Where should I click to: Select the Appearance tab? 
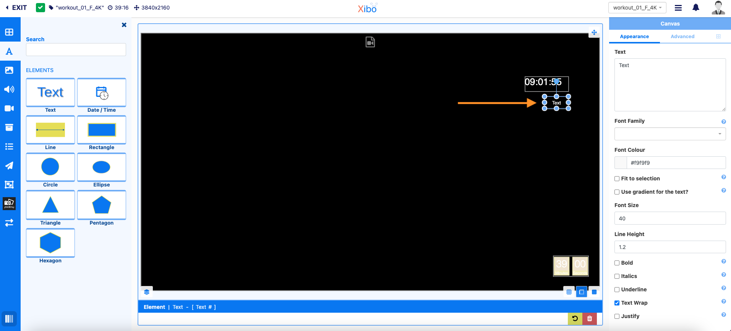coord(634,37)
